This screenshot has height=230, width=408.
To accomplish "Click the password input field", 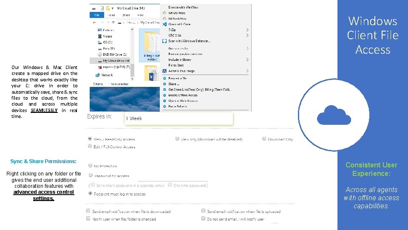I will pyautogui.click(x=173, y=177).
